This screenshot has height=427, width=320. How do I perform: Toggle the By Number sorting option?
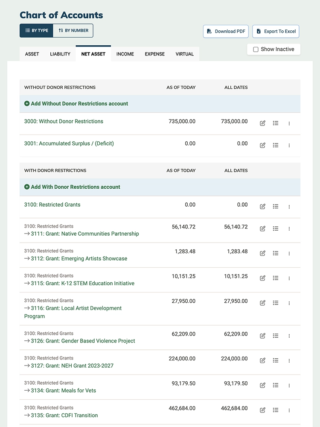(73, 31)
